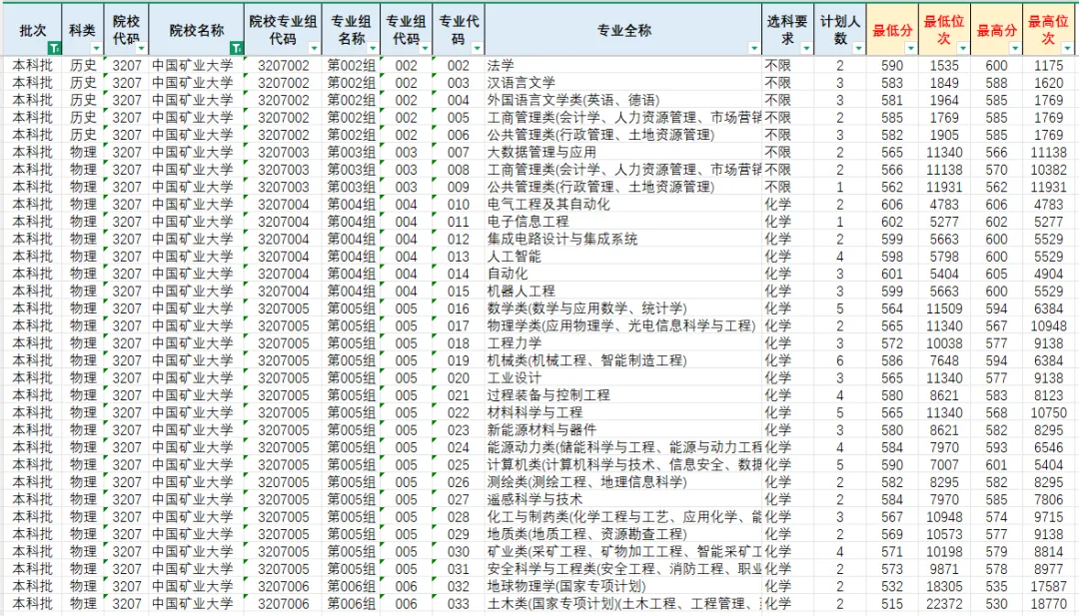
Task: Open the 计划人数 filter dropdown
Action: 858,48
